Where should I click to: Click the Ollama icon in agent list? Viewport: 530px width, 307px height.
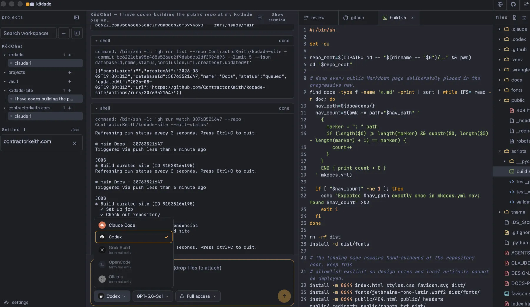click(102, 279)
